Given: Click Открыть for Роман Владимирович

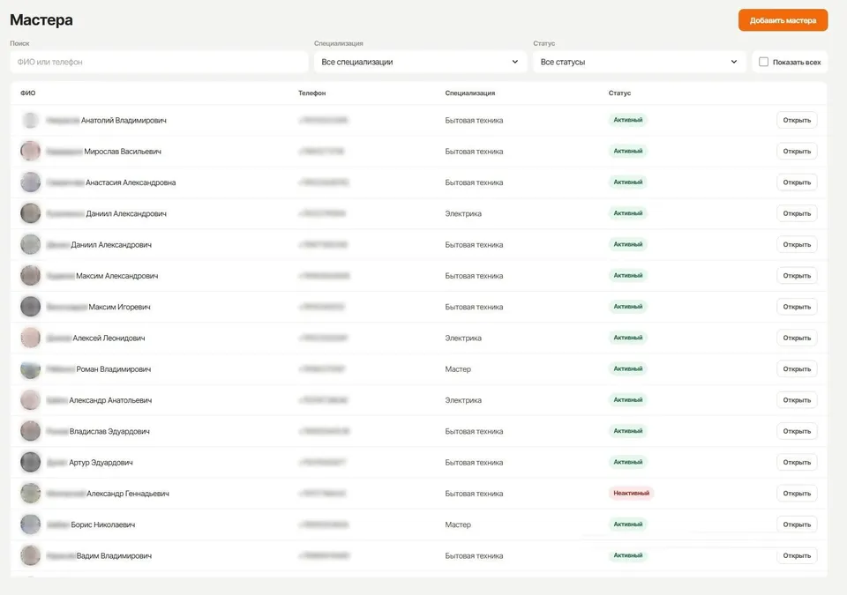Looking at the screenshot, I should [797, 369].
